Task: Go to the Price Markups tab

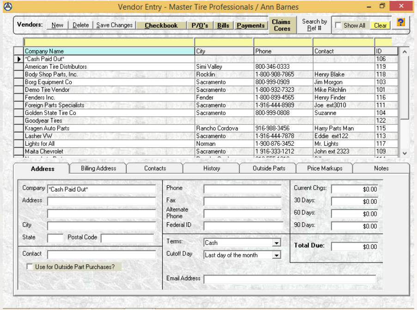Action: pos(325,168)
